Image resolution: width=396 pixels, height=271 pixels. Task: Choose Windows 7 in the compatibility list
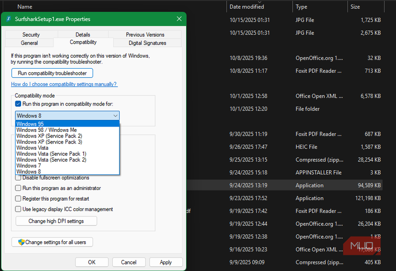click(x=28, y=165)
